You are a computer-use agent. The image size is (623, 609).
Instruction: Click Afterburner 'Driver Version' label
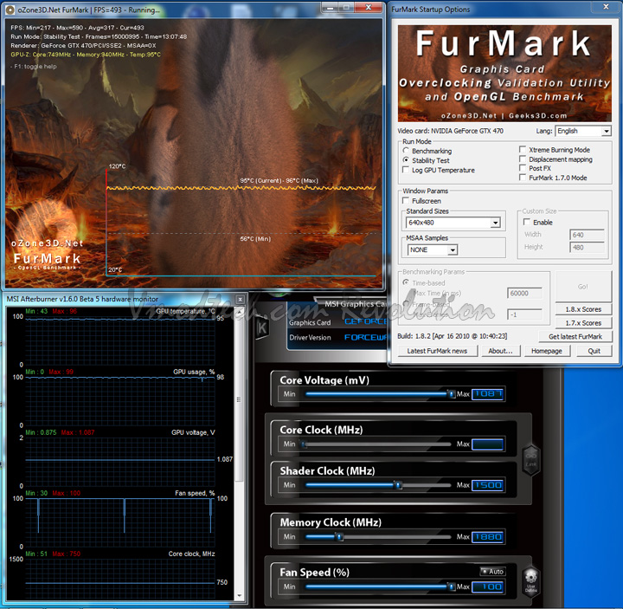310,337
